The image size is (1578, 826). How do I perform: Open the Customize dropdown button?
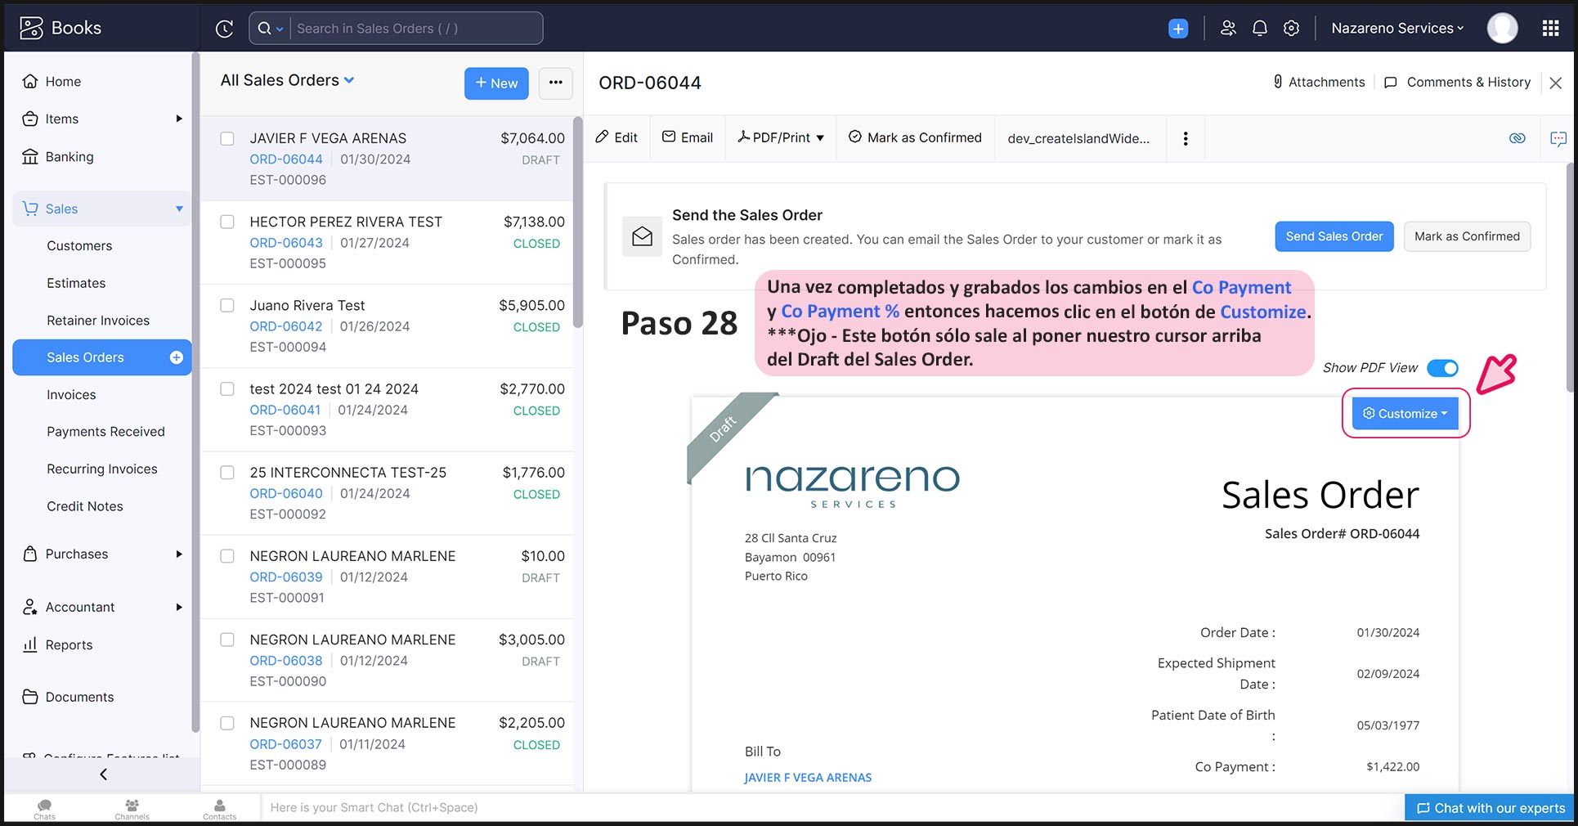pos(1405,414)
